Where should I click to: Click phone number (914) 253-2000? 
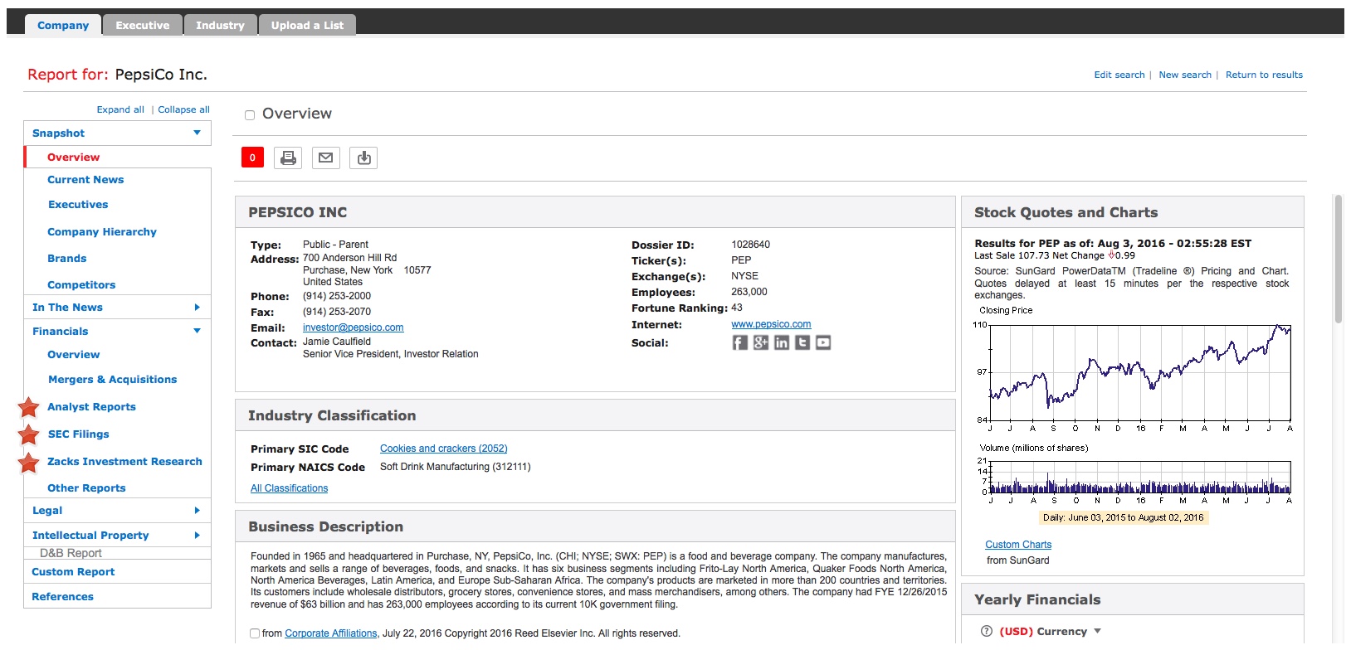point(337,296)
